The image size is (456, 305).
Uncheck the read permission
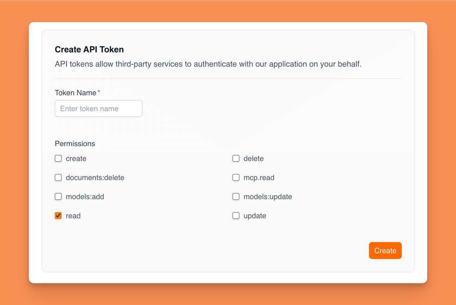[x=58, y=215]
